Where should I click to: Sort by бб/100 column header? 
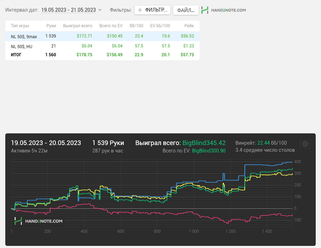(136, 26)
